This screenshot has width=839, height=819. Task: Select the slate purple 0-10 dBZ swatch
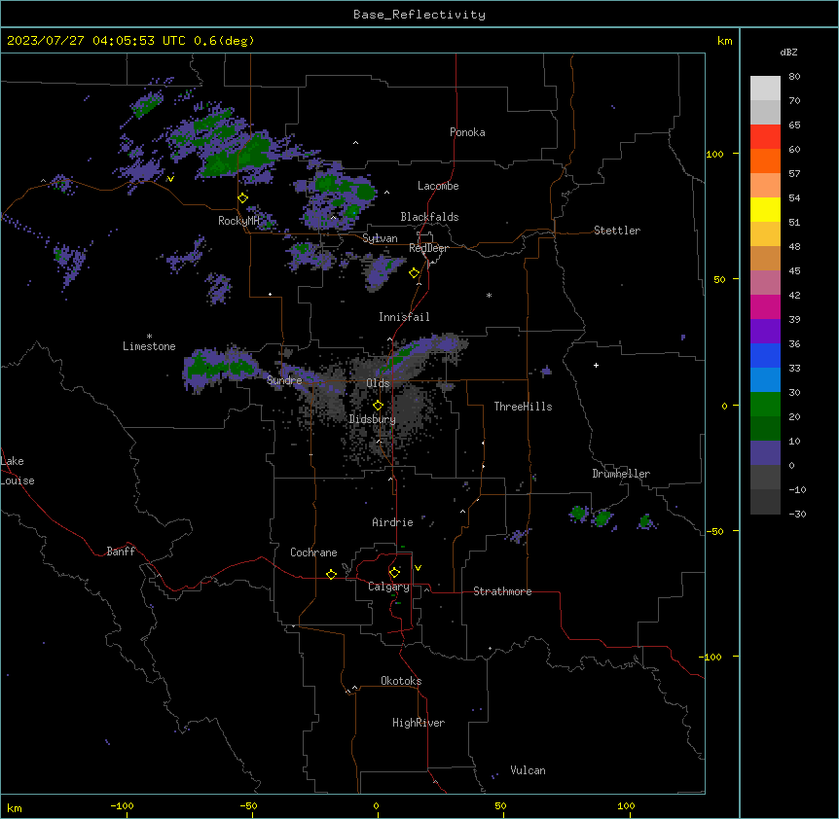pos(765,453)
